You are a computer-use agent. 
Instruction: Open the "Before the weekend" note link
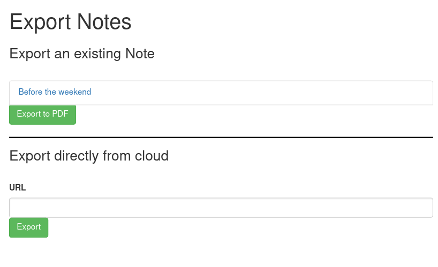[x=55, y=92]
